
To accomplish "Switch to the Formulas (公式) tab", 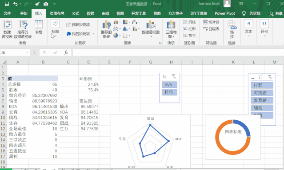I will (76, 13).
